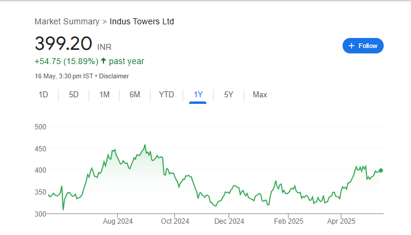Click the green up-arrow beside past year
411x235 pixels.
coord(103,61)
